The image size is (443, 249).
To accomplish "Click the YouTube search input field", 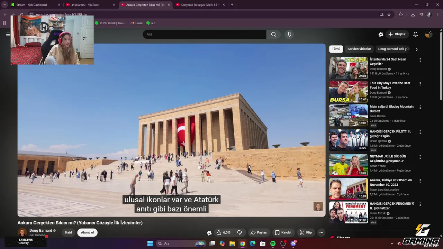I will 205,34.
